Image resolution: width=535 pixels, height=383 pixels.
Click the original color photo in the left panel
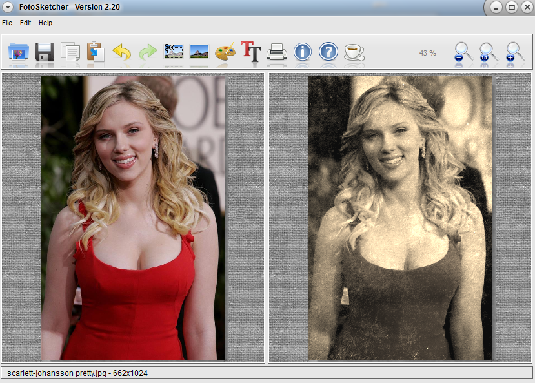click(x=133, y=218)
